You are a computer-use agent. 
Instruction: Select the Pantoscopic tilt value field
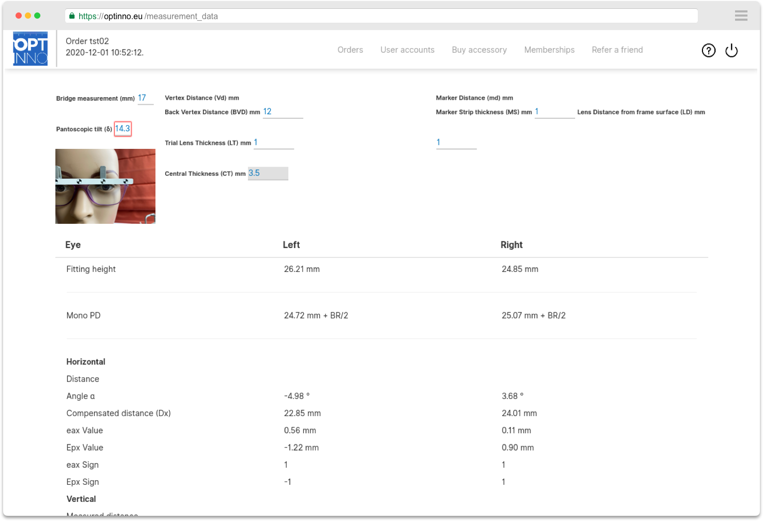click(123, 129)
